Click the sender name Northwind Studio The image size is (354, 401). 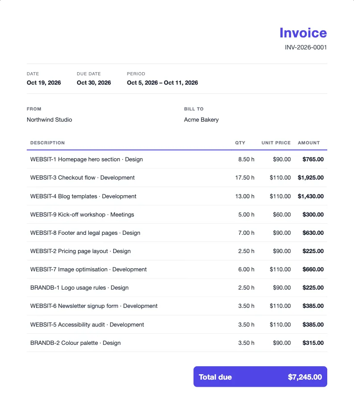pyautogui.click(x=49, y=120)
